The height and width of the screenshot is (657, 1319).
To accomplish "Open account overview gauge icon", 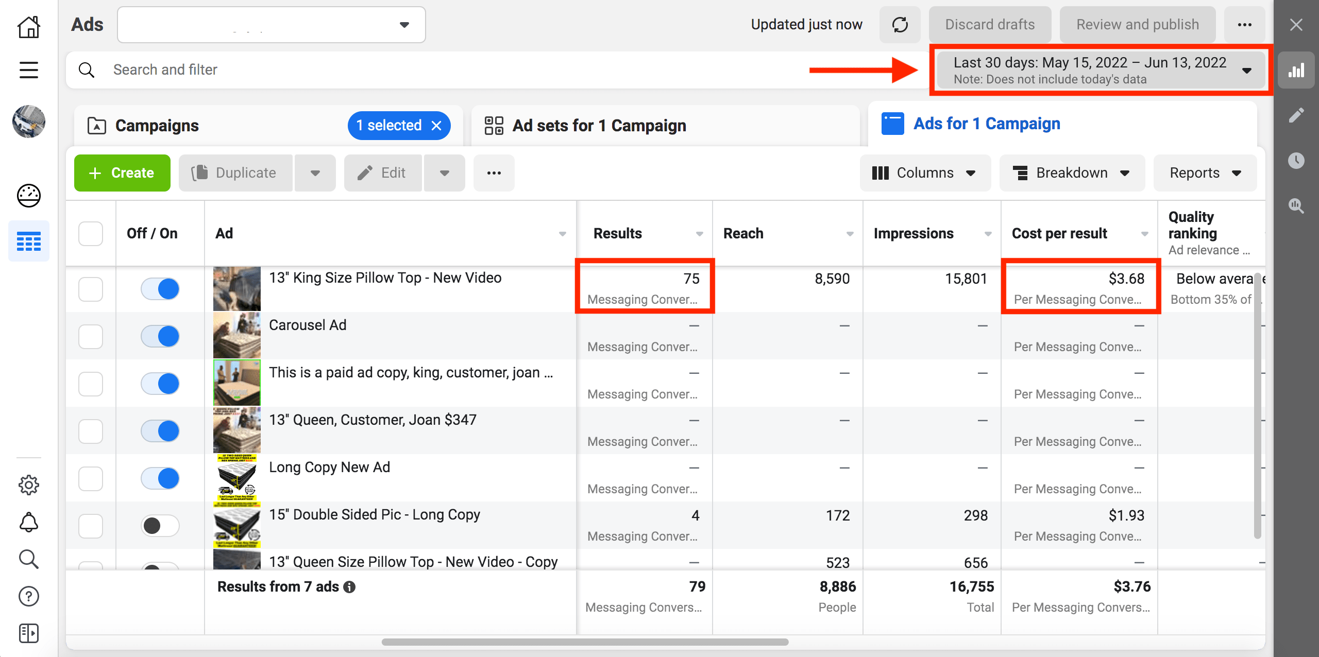I will click(x=29, y=196).
